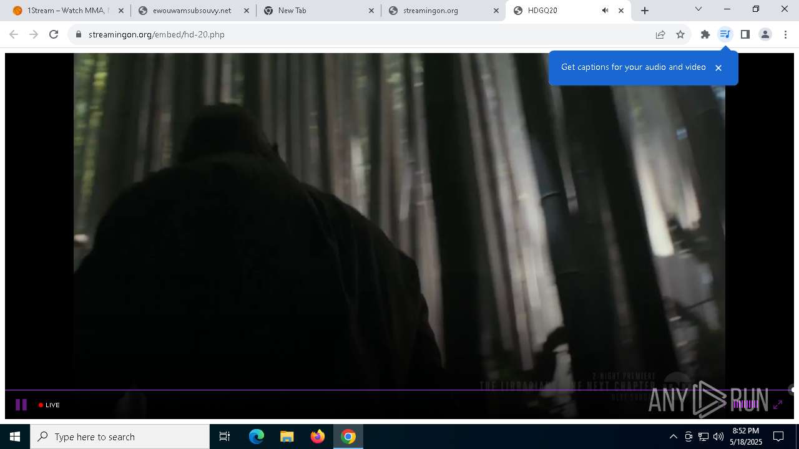Toggle the browser side panel

click(x=745, y=34)
